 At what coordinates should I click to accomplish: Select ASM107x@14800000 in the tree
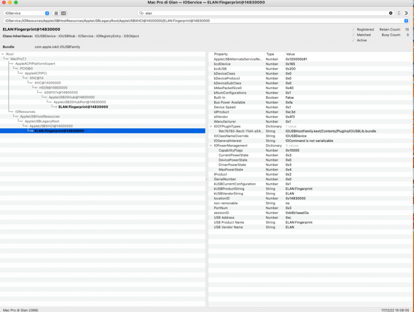(61, 93)
